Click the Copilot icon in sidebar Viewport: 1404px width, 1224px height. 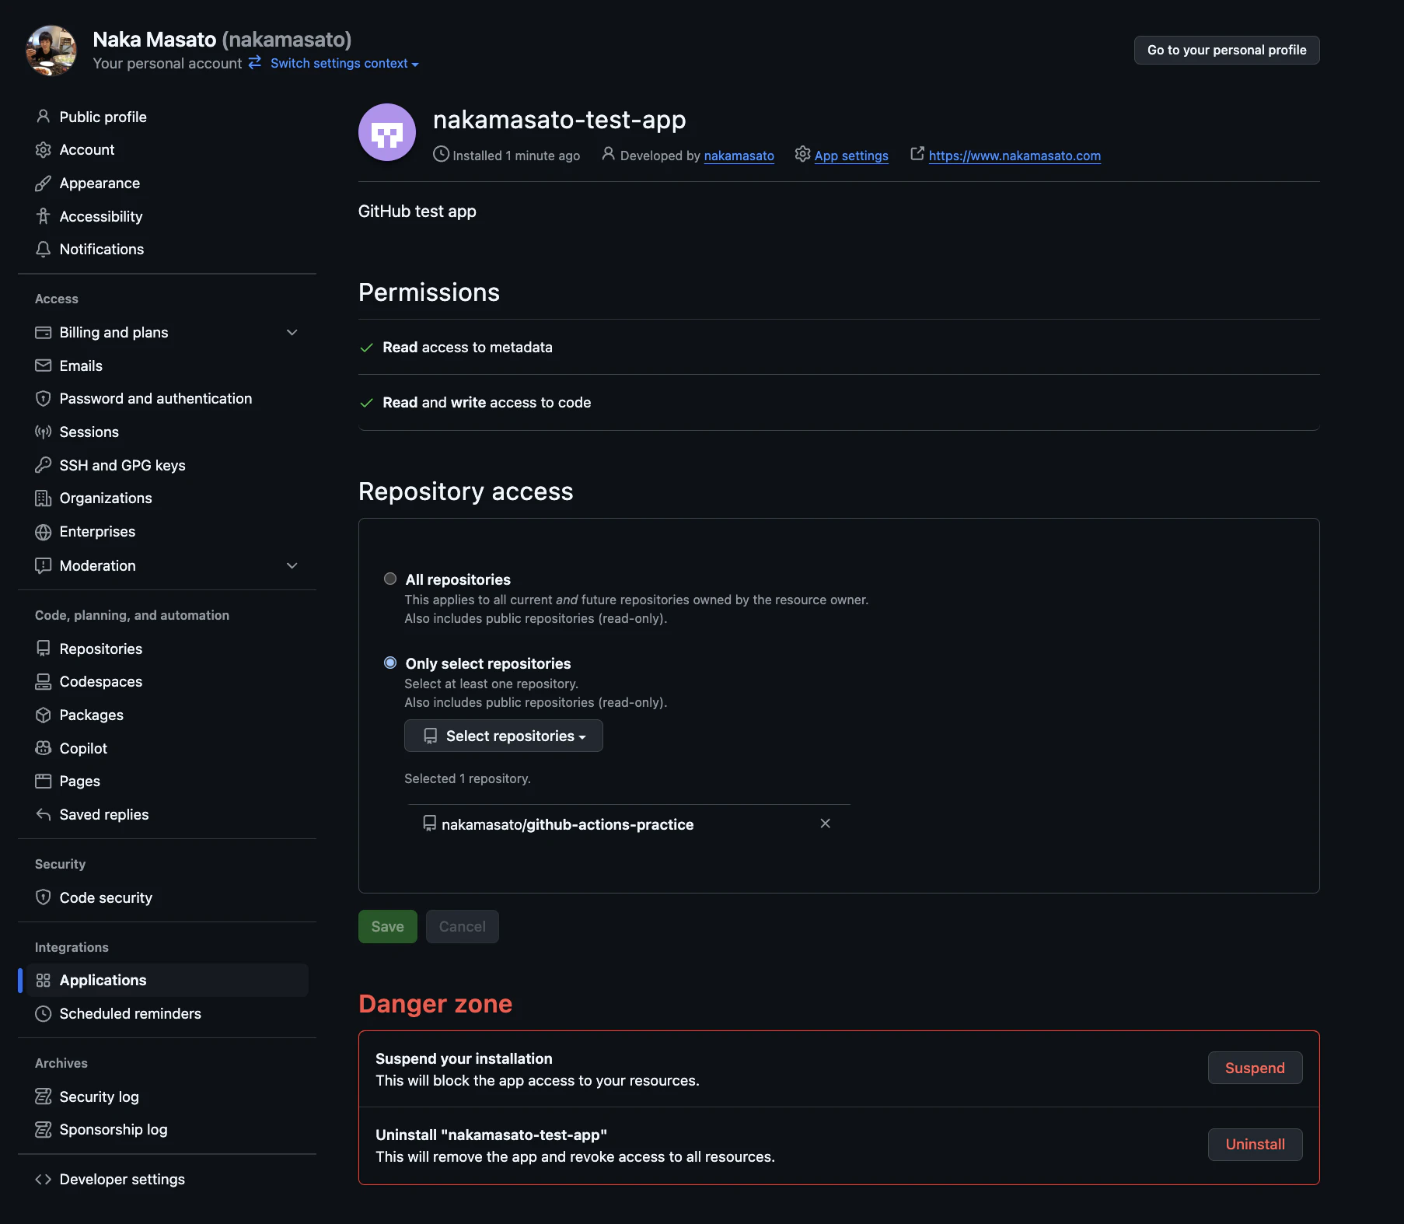(44, 748)
